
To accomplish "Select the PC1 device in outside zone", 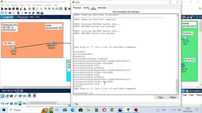I will point(186,38).
